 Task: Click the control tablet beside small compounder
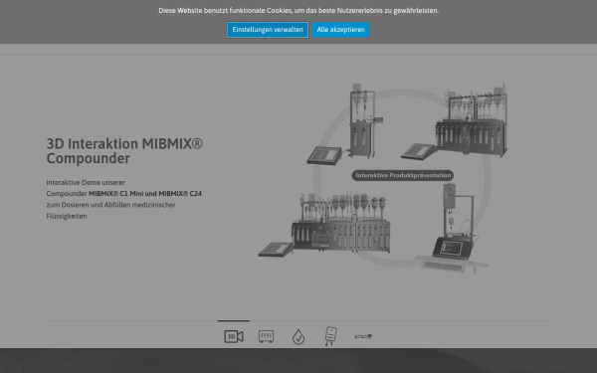tap(324, 156)
